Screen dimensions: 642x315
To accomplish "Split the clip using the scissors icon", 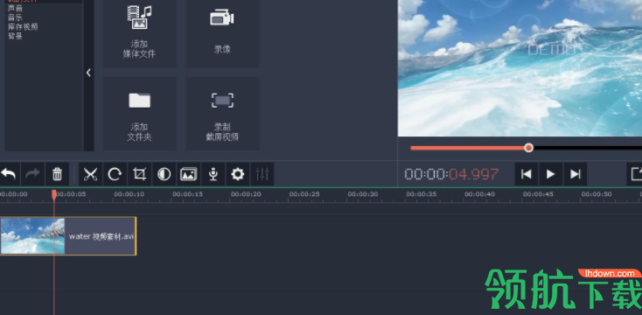I will coord(90,174).
